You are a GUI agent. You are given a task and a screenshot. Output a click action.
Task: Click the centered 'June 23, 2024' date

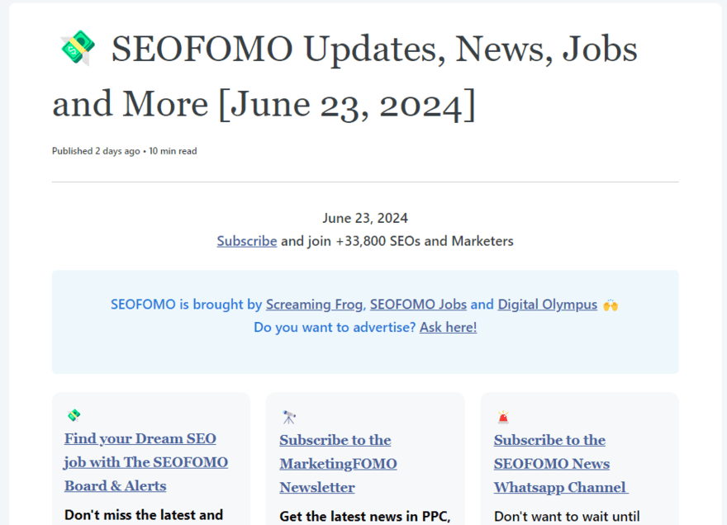365,218
